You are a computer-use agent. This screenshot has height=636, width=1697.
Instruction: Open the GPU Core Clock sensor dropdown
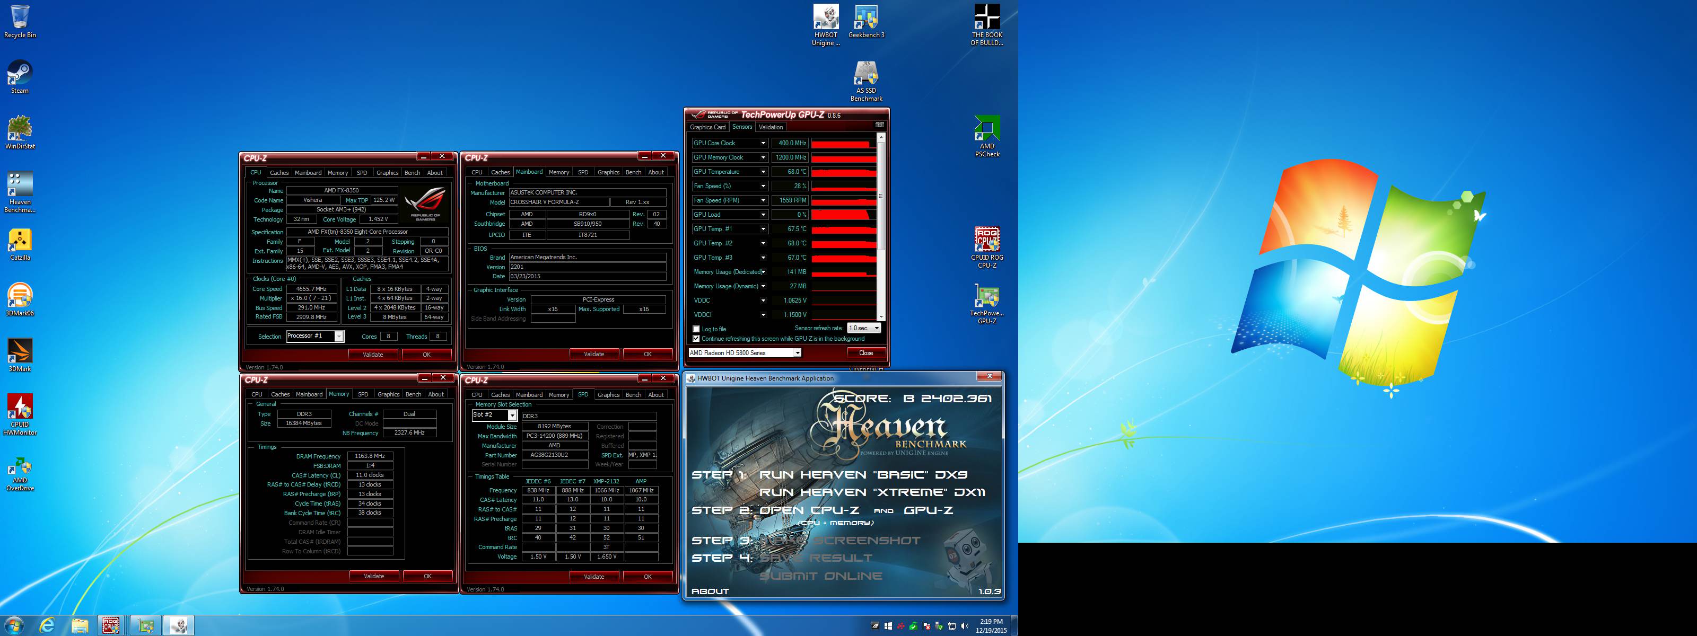tap(763, 143)
